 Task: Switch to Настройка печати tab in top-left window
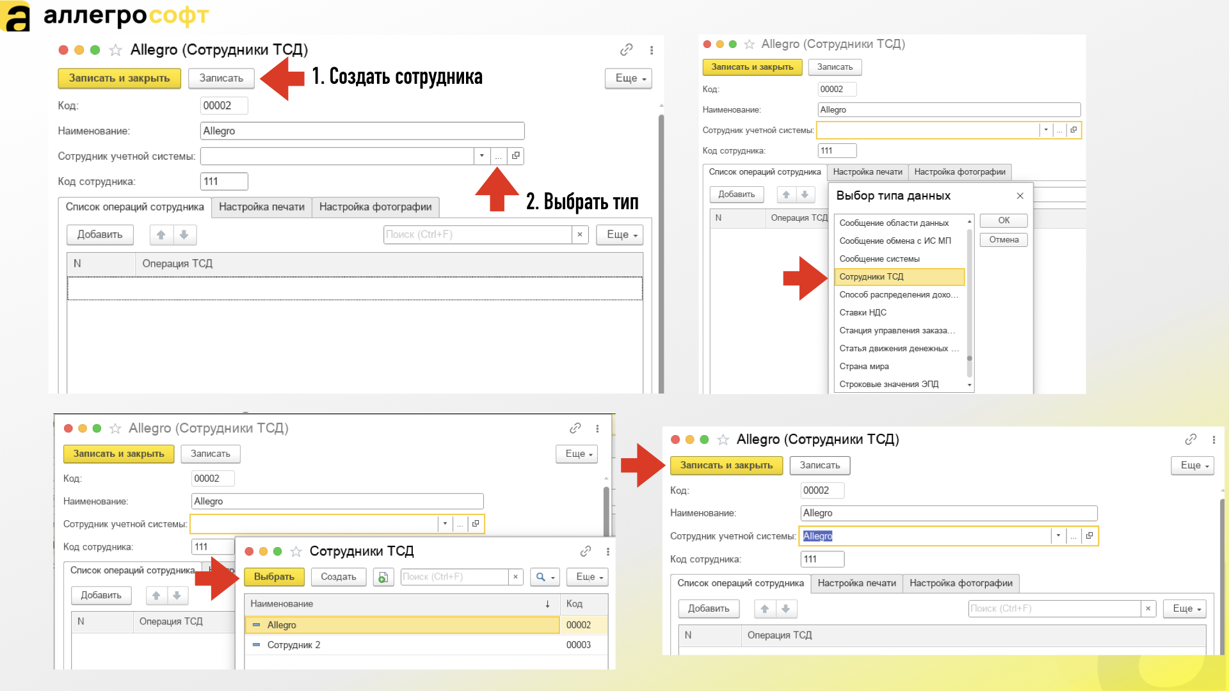click(262, 207)
